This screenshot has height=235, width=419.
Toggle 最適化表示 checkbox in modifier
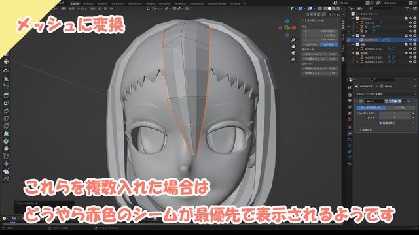pyautogui.click(x=380, y=123)
